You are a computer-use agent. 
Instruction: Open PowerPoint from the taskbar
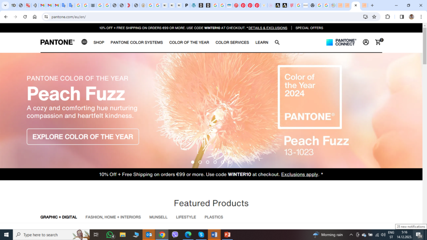coord(227,235)
